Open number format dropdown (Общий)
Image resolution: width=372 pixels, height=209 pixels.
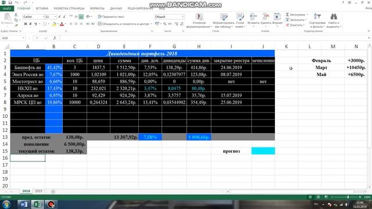(183, 17)
